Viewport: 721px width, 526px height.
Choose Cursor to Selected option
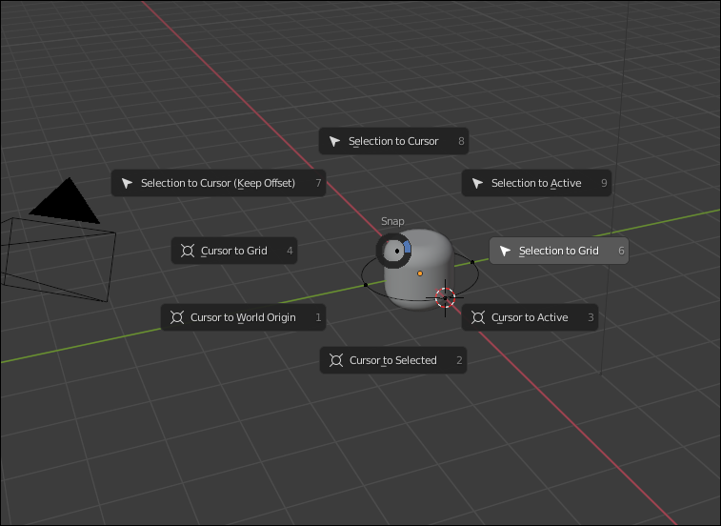(x=393, y=360)
